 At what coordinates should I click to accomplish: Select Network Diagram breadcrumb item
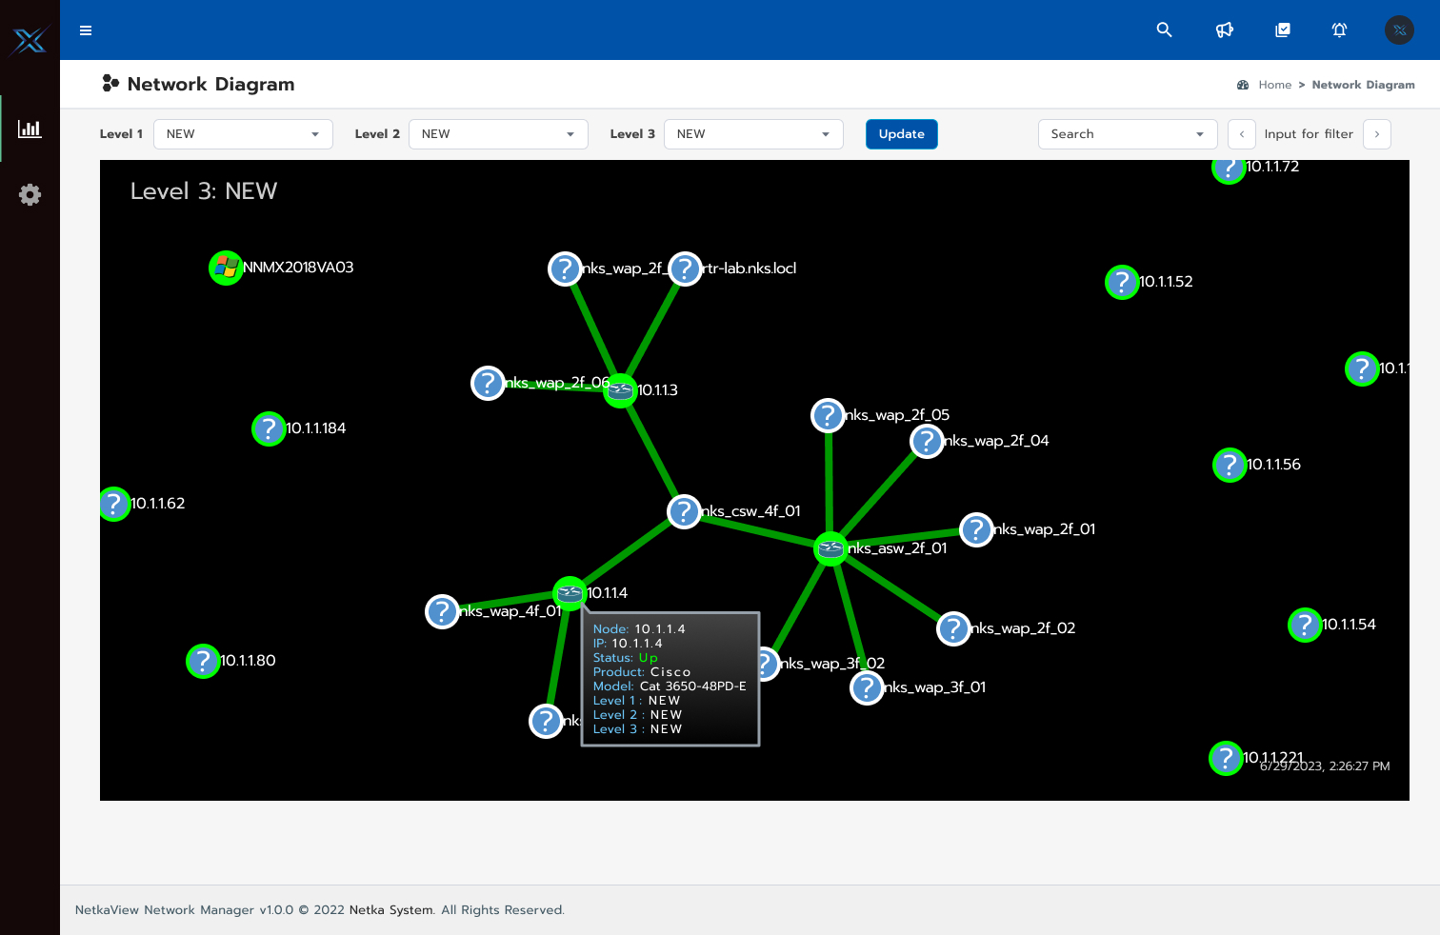(1363, 85)
